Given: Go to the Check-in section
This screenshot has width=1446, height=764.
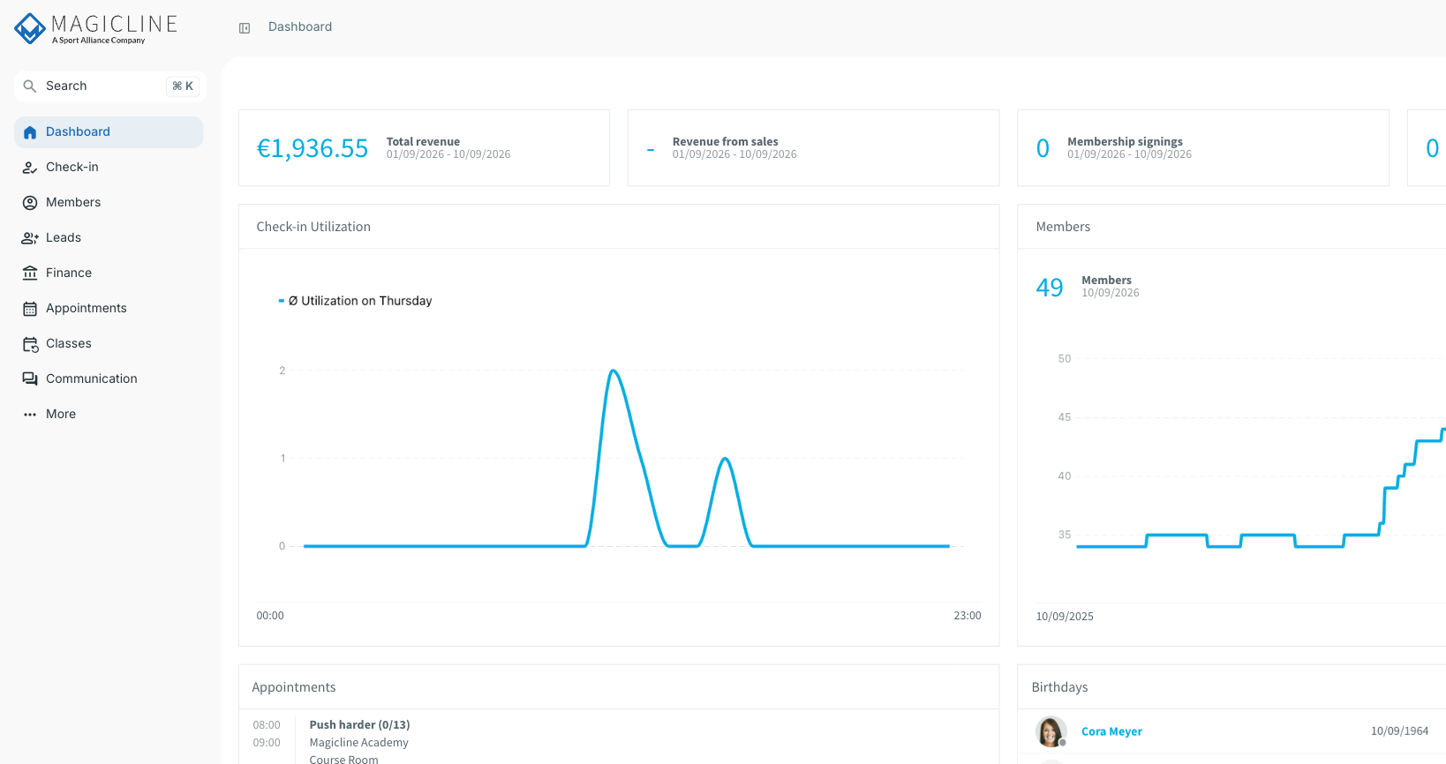Looking at the screenshot, I should tap(109, 168).
